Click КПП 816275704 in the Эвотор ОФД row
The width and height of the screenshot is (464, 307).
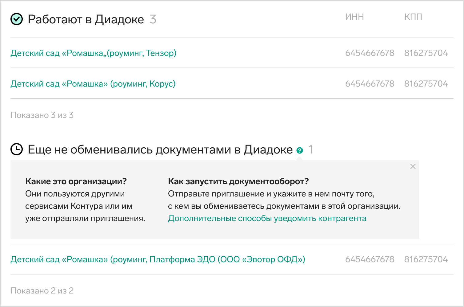[426, 259]
